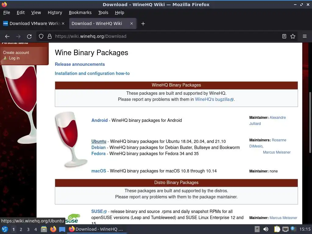Close the Download VMware Workstation tab
This screenshot has width=312, height=234.
63,23
